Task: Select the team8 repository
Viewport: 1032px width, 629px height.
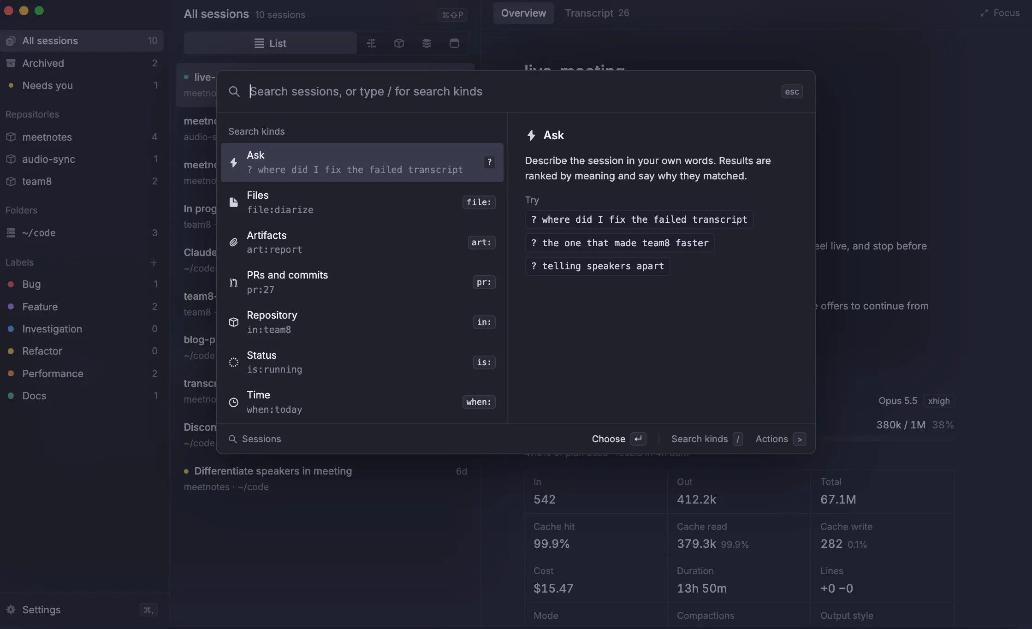Action: tap(82, 181)
